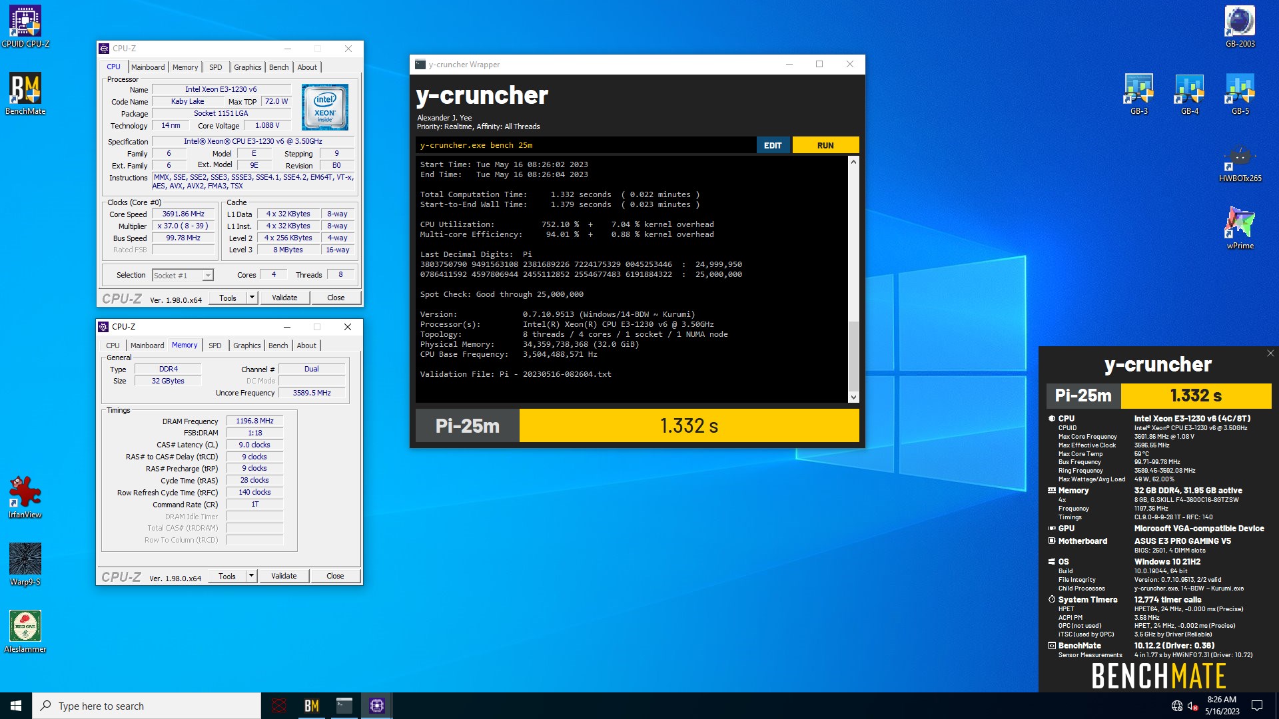Click the Core Speed value 3691.86 MHz
The image size is (1279, 719).
(183, 214)
